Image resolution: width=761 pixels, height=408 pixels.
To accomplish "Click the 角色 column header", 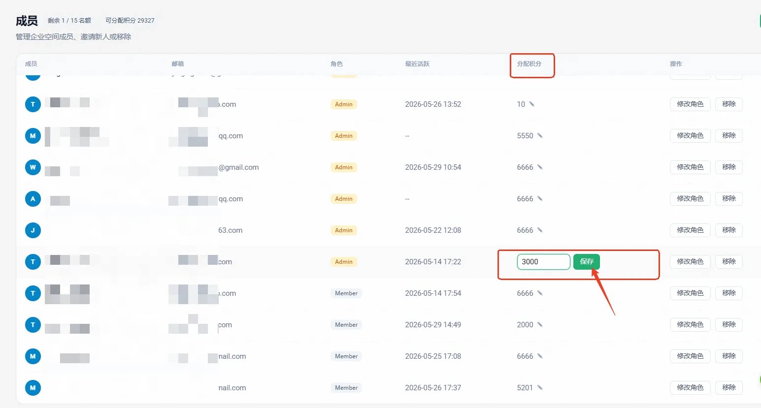I will [336, 64].
